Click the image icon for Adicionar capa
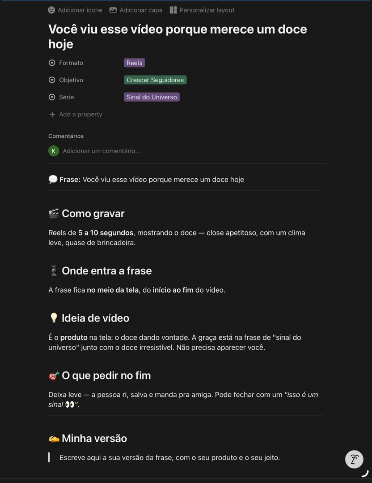The height and width of the screenshot is (483, 372). pyautogui.click(x=113, y=10)
